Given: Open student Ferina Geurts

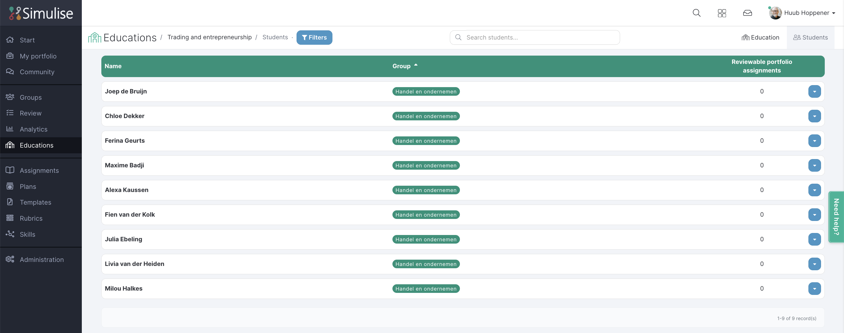Looking at the screenshot, I should [125, 141].
